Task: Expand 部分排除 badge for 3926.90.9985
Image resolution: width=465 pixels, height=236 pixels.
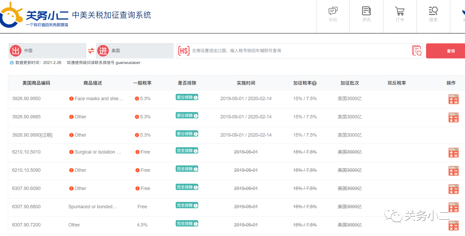Action: tap(187, 115)
